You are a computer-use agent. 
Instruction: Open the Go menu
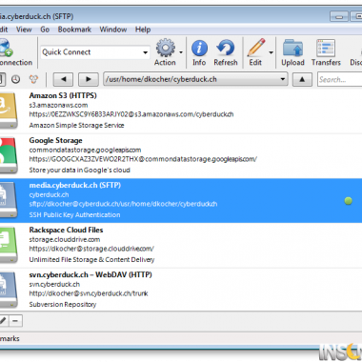pos(45,30)
